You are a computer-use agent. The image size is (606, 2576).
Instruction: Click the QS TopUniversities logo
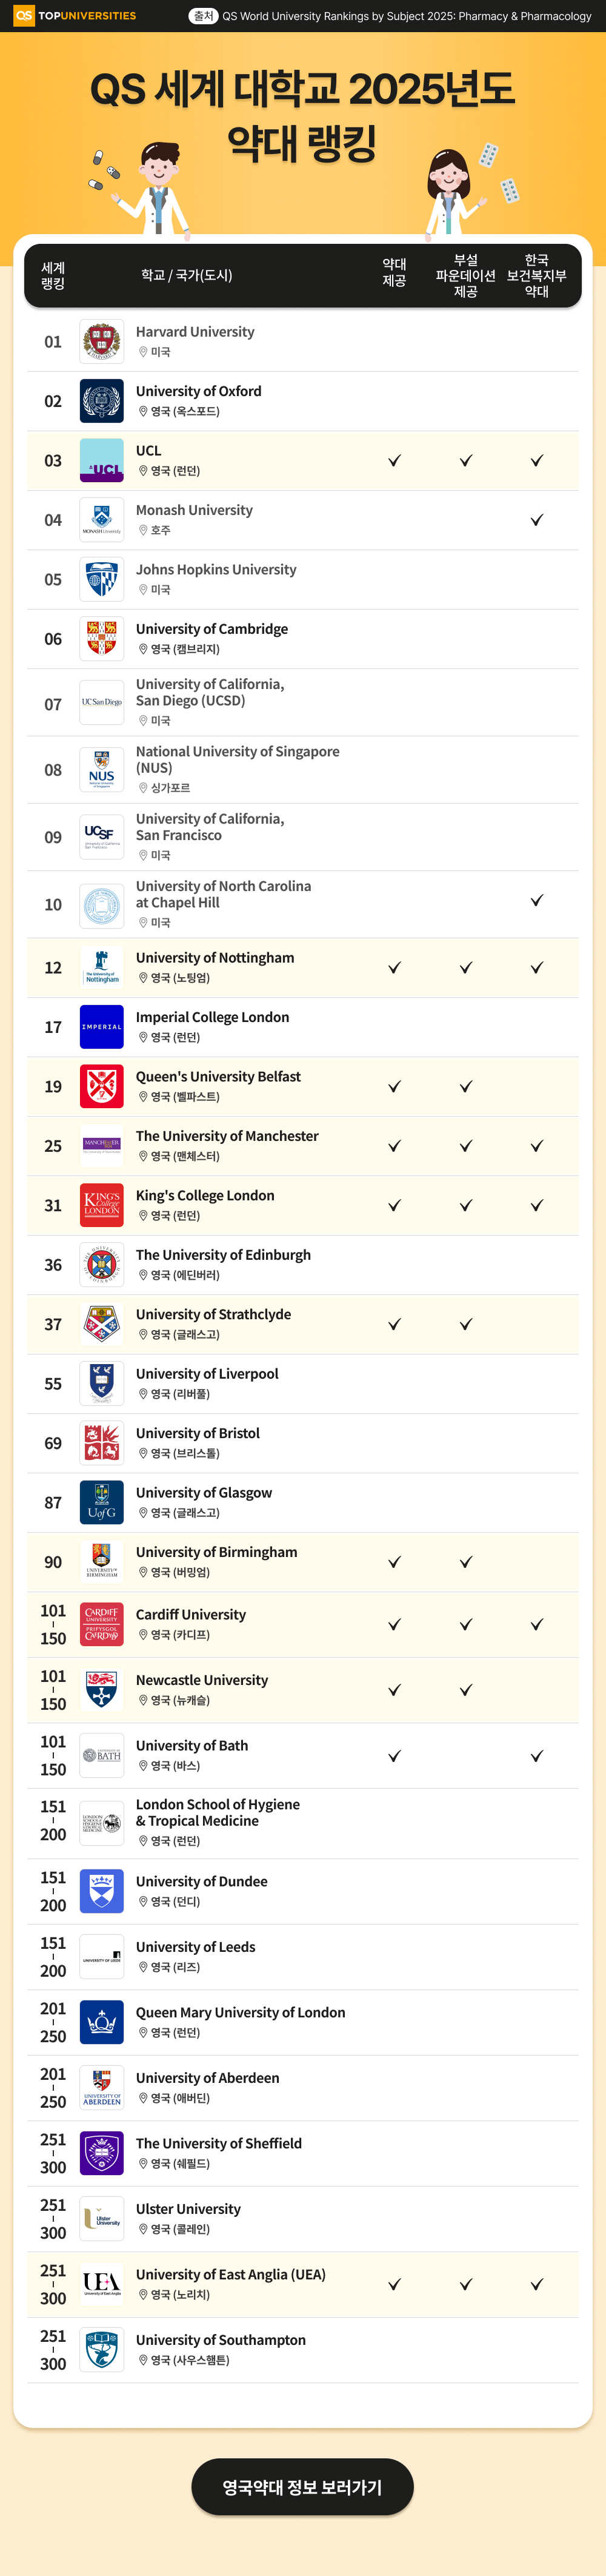pos(74,16)
